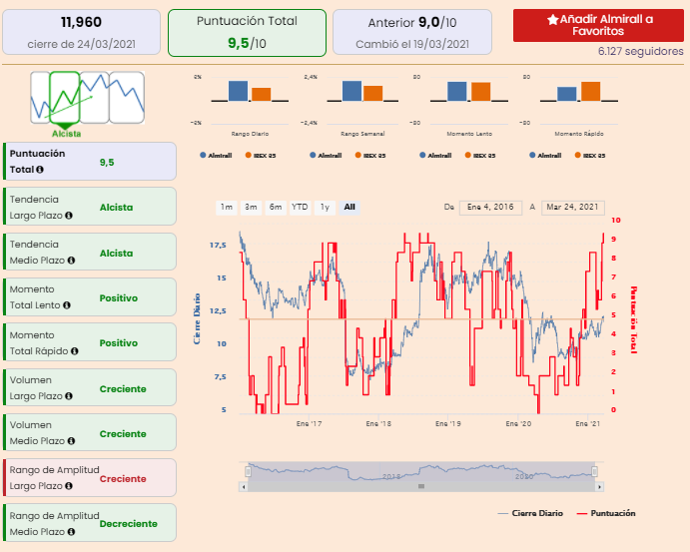The height and width of the screenshot is (552, 690).
Task: Toggle Cierre Diario series in chart legend
Action: 530,513
